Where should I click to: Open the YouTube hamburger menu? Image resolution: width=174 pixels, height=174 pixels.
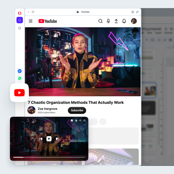tap(31, 21)
